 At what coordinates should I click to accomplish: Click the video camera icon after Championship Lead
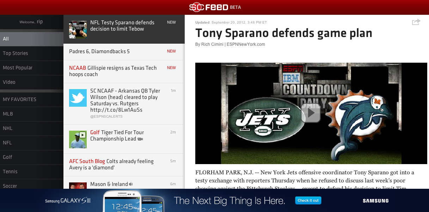click(140, 139)
